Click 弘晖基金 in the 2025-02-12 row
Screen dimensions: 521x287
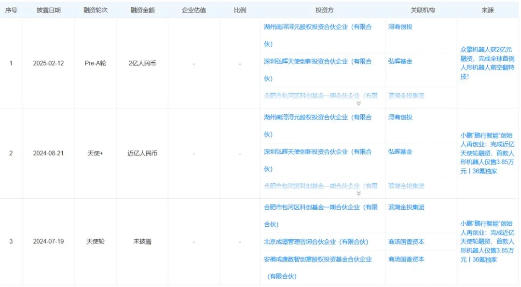tap(400, 61)
